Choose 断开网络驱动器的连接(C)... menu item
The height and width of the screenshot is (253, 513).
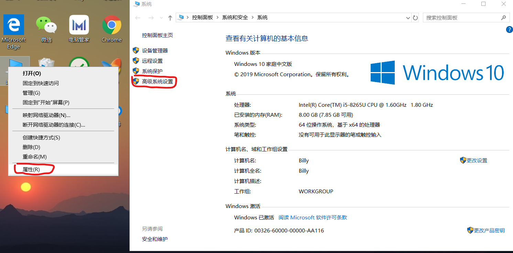63,125
